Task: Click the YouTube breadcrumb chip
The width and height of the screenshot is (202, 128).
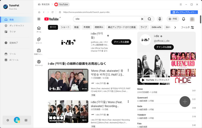Action: (x=62, y=4)
